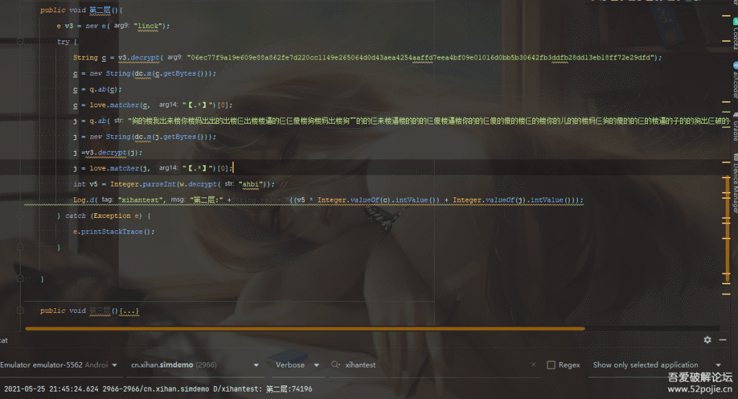Collapse the try block in the gutter
Image resolution: width=738 pixels, height=399 pixels.
[20, 42]
